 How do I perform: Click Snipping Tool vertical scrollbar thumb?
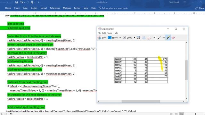coord(186,70)
